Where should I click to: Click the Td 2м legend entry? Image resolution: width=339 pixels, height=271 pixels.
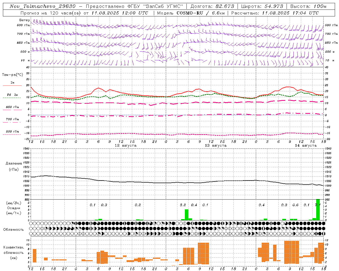click(x=12, y=95)
